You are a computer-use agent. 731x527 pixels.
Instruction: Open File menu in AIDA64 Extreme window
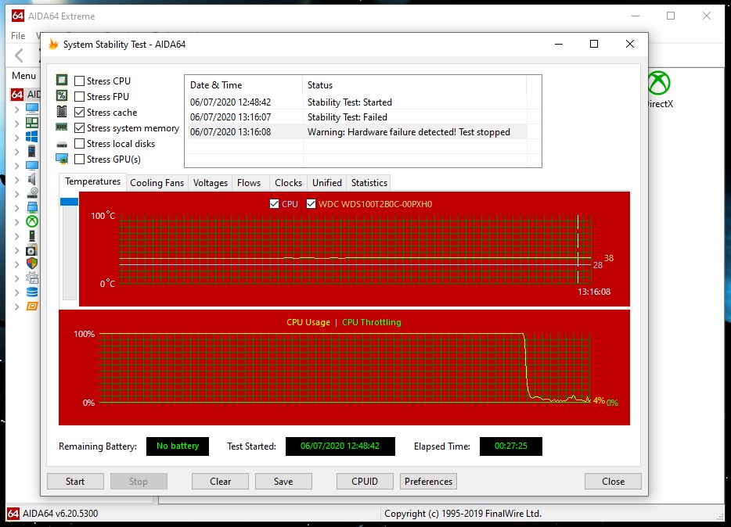18,35
